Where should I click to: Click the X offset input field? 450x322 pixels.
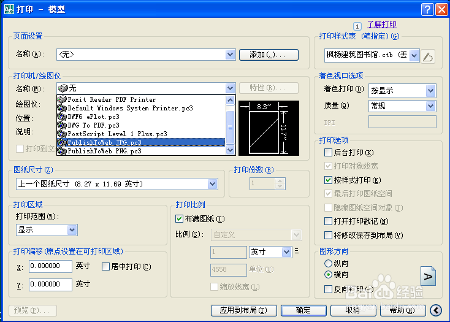pos(50,266)
